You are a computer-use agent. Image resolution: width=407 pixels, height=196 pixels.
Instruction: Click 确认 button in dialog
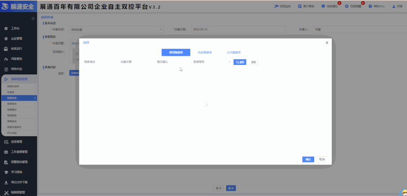point(308,159)
